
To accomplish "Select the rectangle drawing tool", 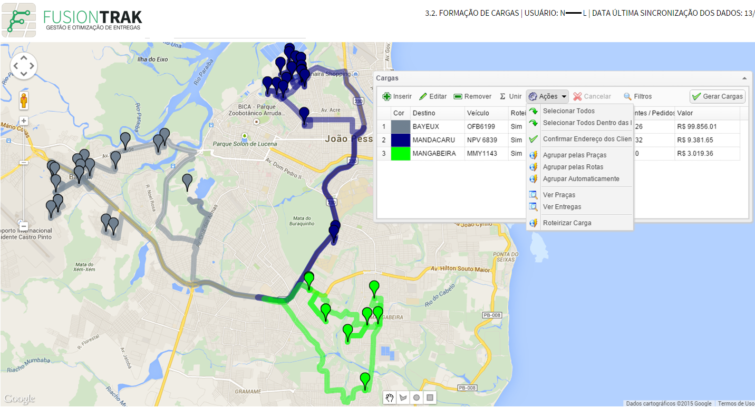I will pyautogui.click(x=430, y=397).
